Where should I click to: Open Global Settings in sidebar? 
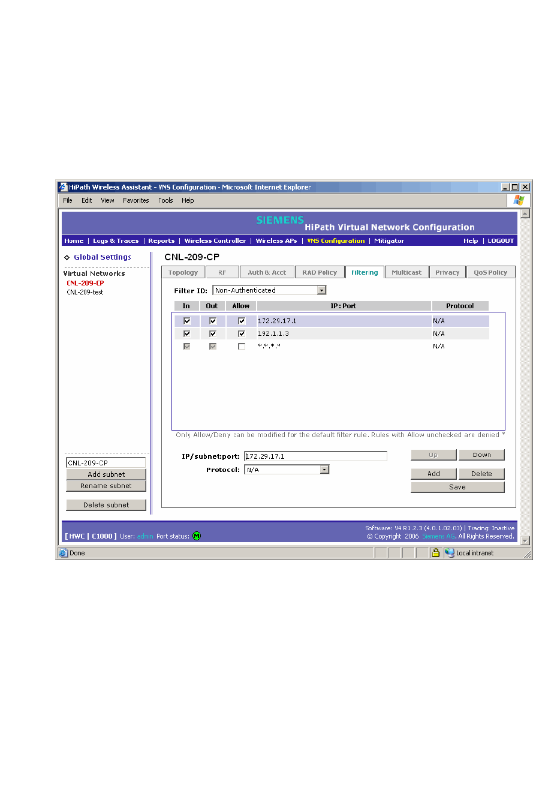pos(102,257)
